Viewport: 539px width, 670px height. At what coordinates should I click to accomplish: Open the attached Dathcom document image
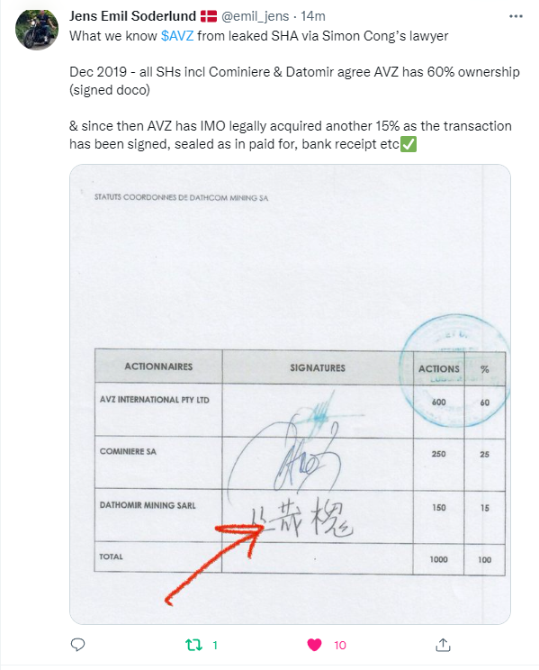point(290,394)
